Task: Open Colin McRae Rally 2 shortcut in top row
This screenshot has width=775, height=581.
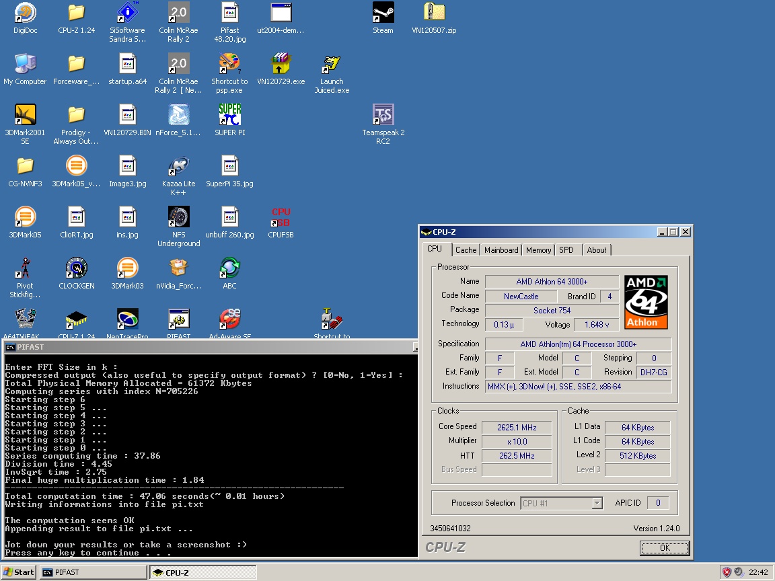Action: pos(178,22)
